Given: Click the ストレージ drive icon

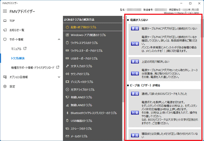Looking at the screenshot, I should pyautogui.click(x=67, y=128).
